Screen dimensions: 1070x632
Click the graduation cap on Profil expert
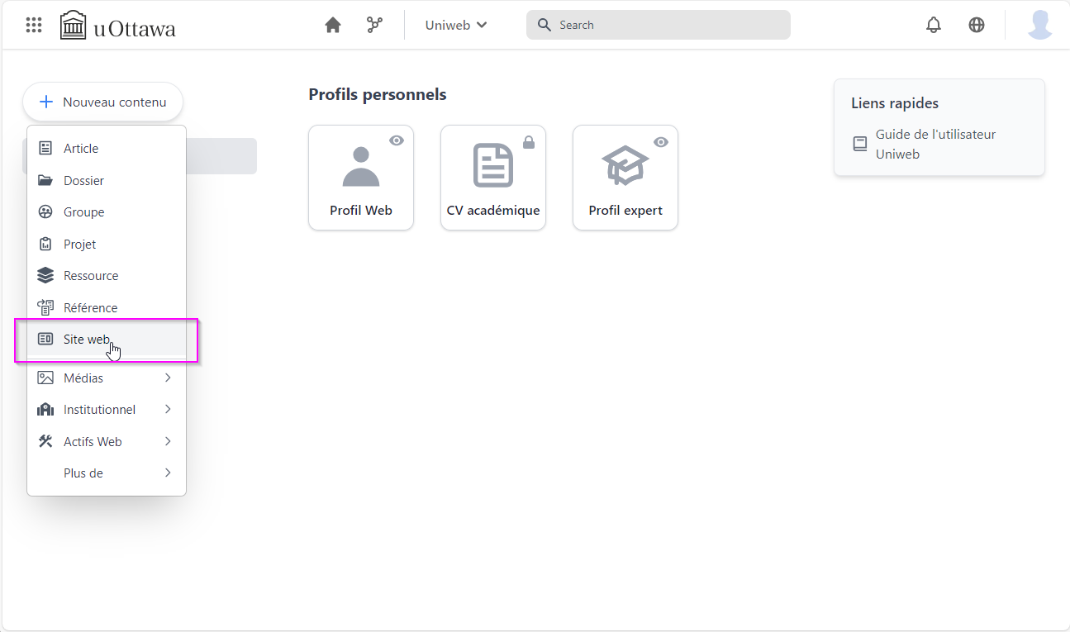pos(625,166)
